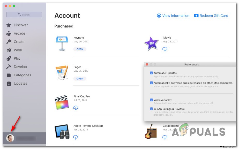239x149 pixels.
Task: Download GarageBand via its cloud icon
Action: [x=165, y=137]
